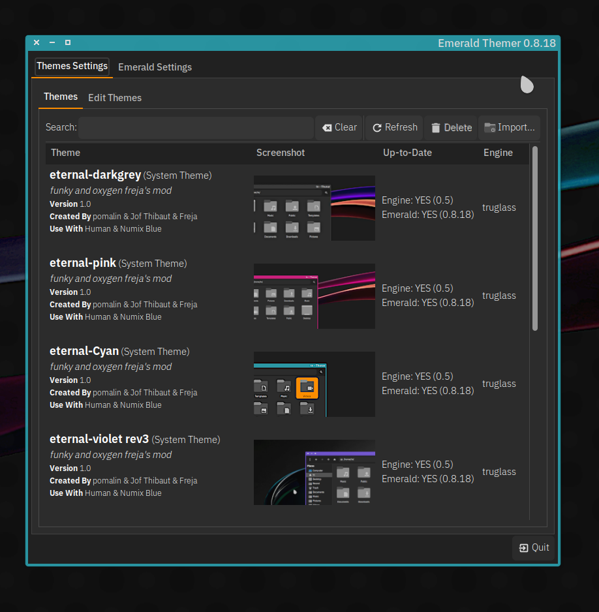Image resolution: width=599 pixels, height=612 pixels.
Task: Click the Import folder icon
Action: pyautogui.click(x=490, y=127)
